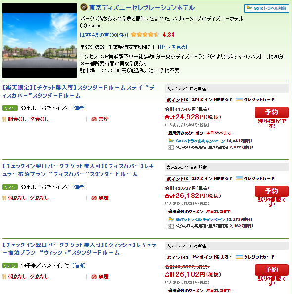Click the GoToトラベル対象 badge
292x294 pixels.
(x=266, y=8)
